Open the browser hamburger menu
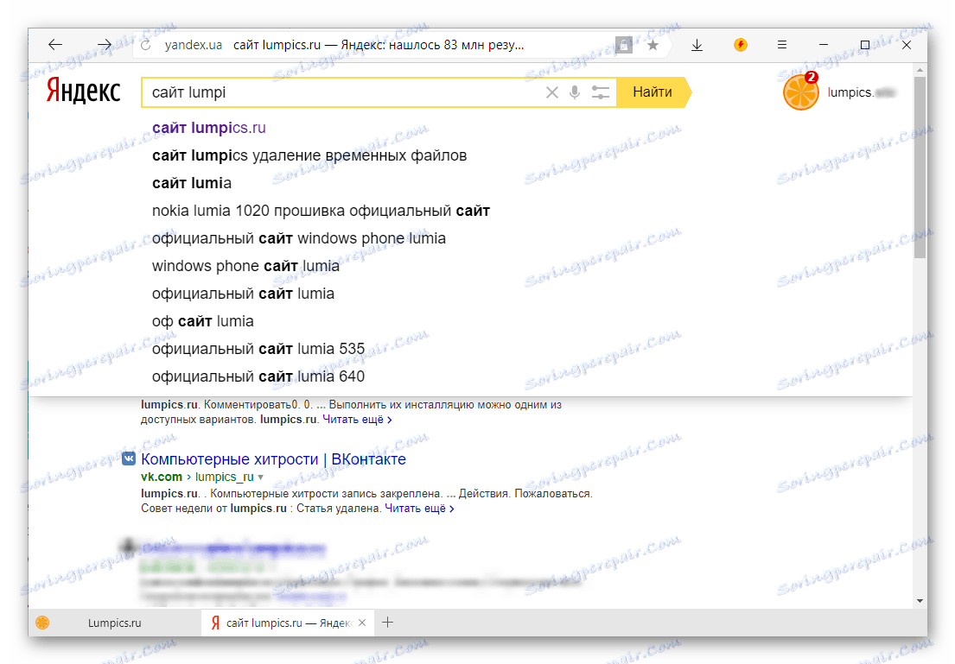Screen dimensions: 955x664 (782, 44)
